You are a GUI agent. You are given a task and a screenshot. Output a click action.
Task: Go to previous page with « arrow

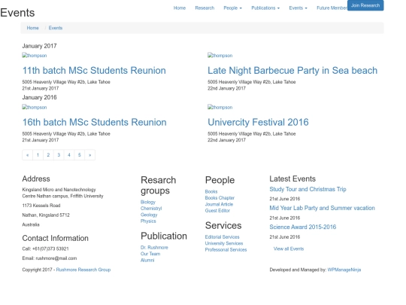pos(28,155)
